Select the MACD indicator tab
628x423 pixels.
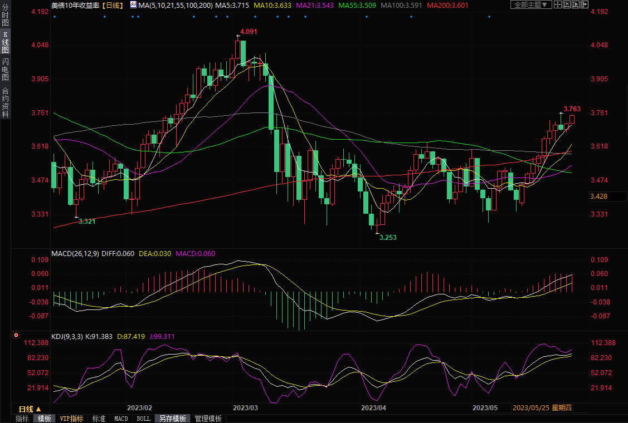tap(121, 419)
